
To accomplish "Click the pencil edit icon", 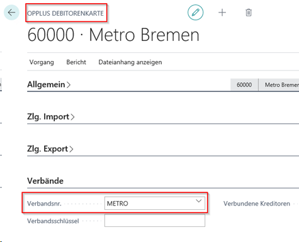I will 195,13.
